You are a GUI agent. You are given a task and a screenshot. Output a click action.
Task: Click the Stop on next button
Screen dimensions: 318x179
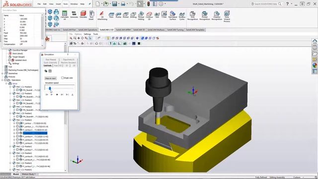coord(51,78)
